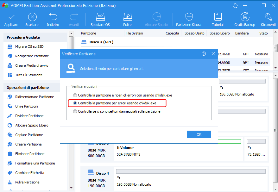This screenshot has width=278, height=192.
Task: Select the 75.12GB unallocated block
Action: tap(256, 149)
